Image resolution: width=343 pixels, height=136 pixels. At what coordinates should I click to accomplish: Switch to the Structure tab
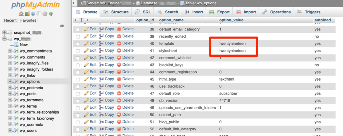[x=116, y=12]
